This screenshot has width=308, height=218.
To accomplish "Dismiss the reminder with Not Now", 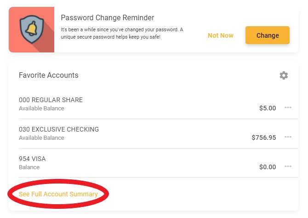I will 220,35.
